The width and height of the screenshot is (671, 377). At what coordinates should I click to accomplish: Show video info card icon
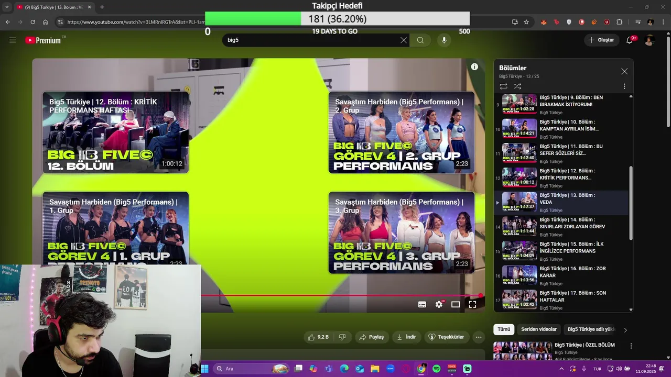pyautogui.click(x=474, y=67)
